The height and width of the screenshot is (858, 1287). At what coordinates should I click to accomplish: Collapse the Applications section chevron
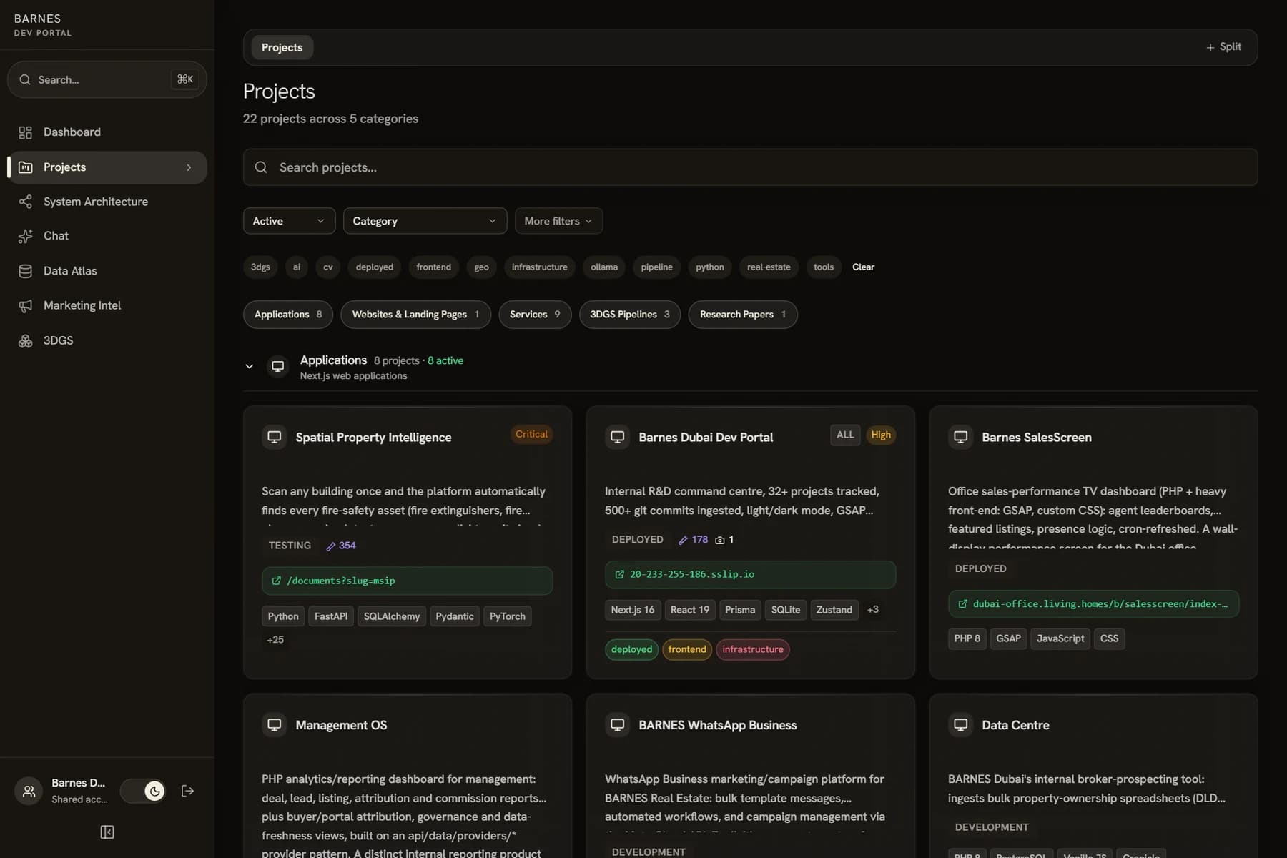click(x=250, y=366)
